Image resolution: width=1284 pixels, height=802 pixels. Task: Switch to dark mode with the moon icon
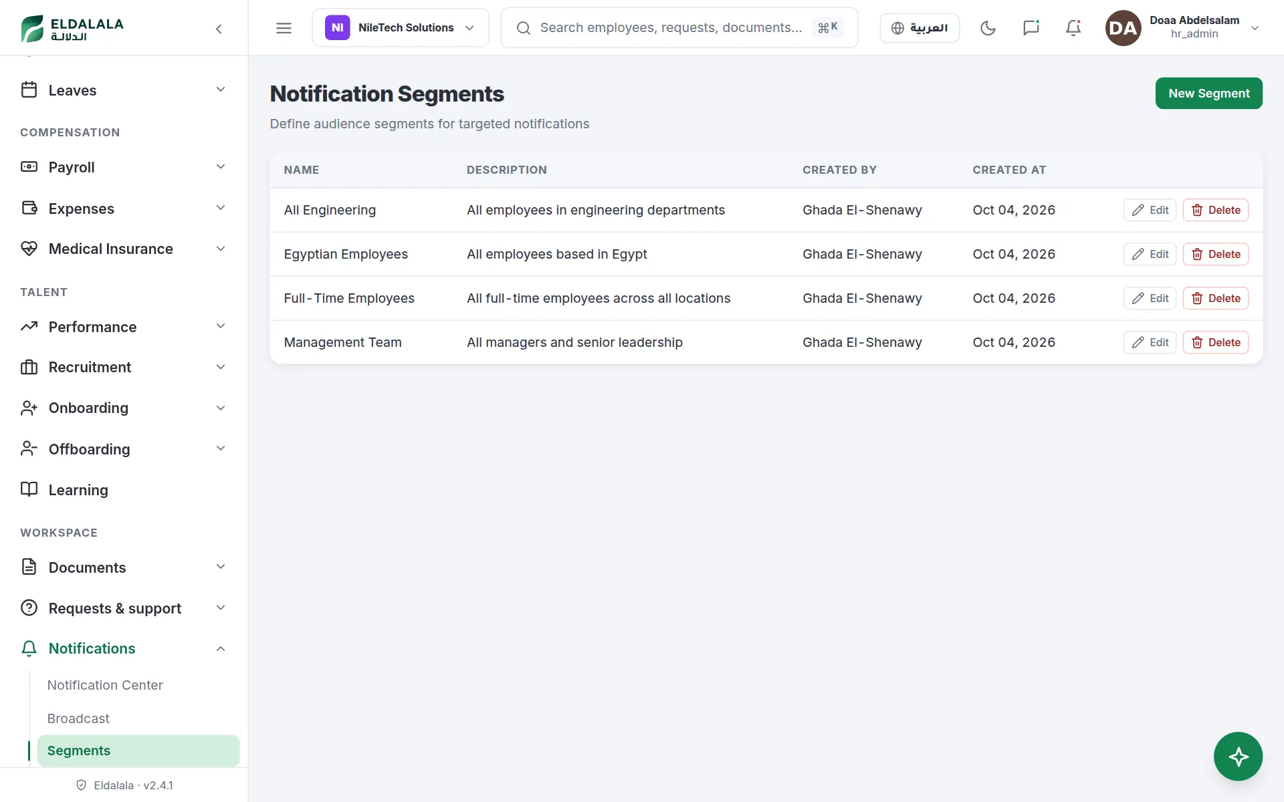point(988,28)
